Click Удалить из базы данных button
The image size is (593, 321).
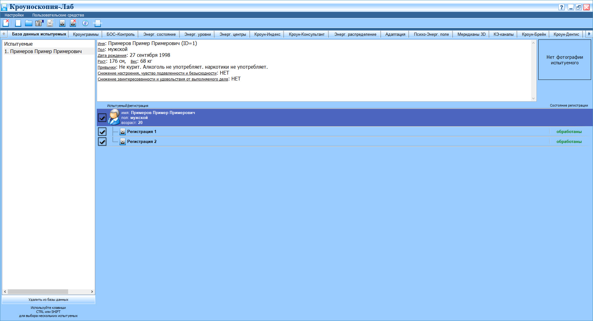49,300
